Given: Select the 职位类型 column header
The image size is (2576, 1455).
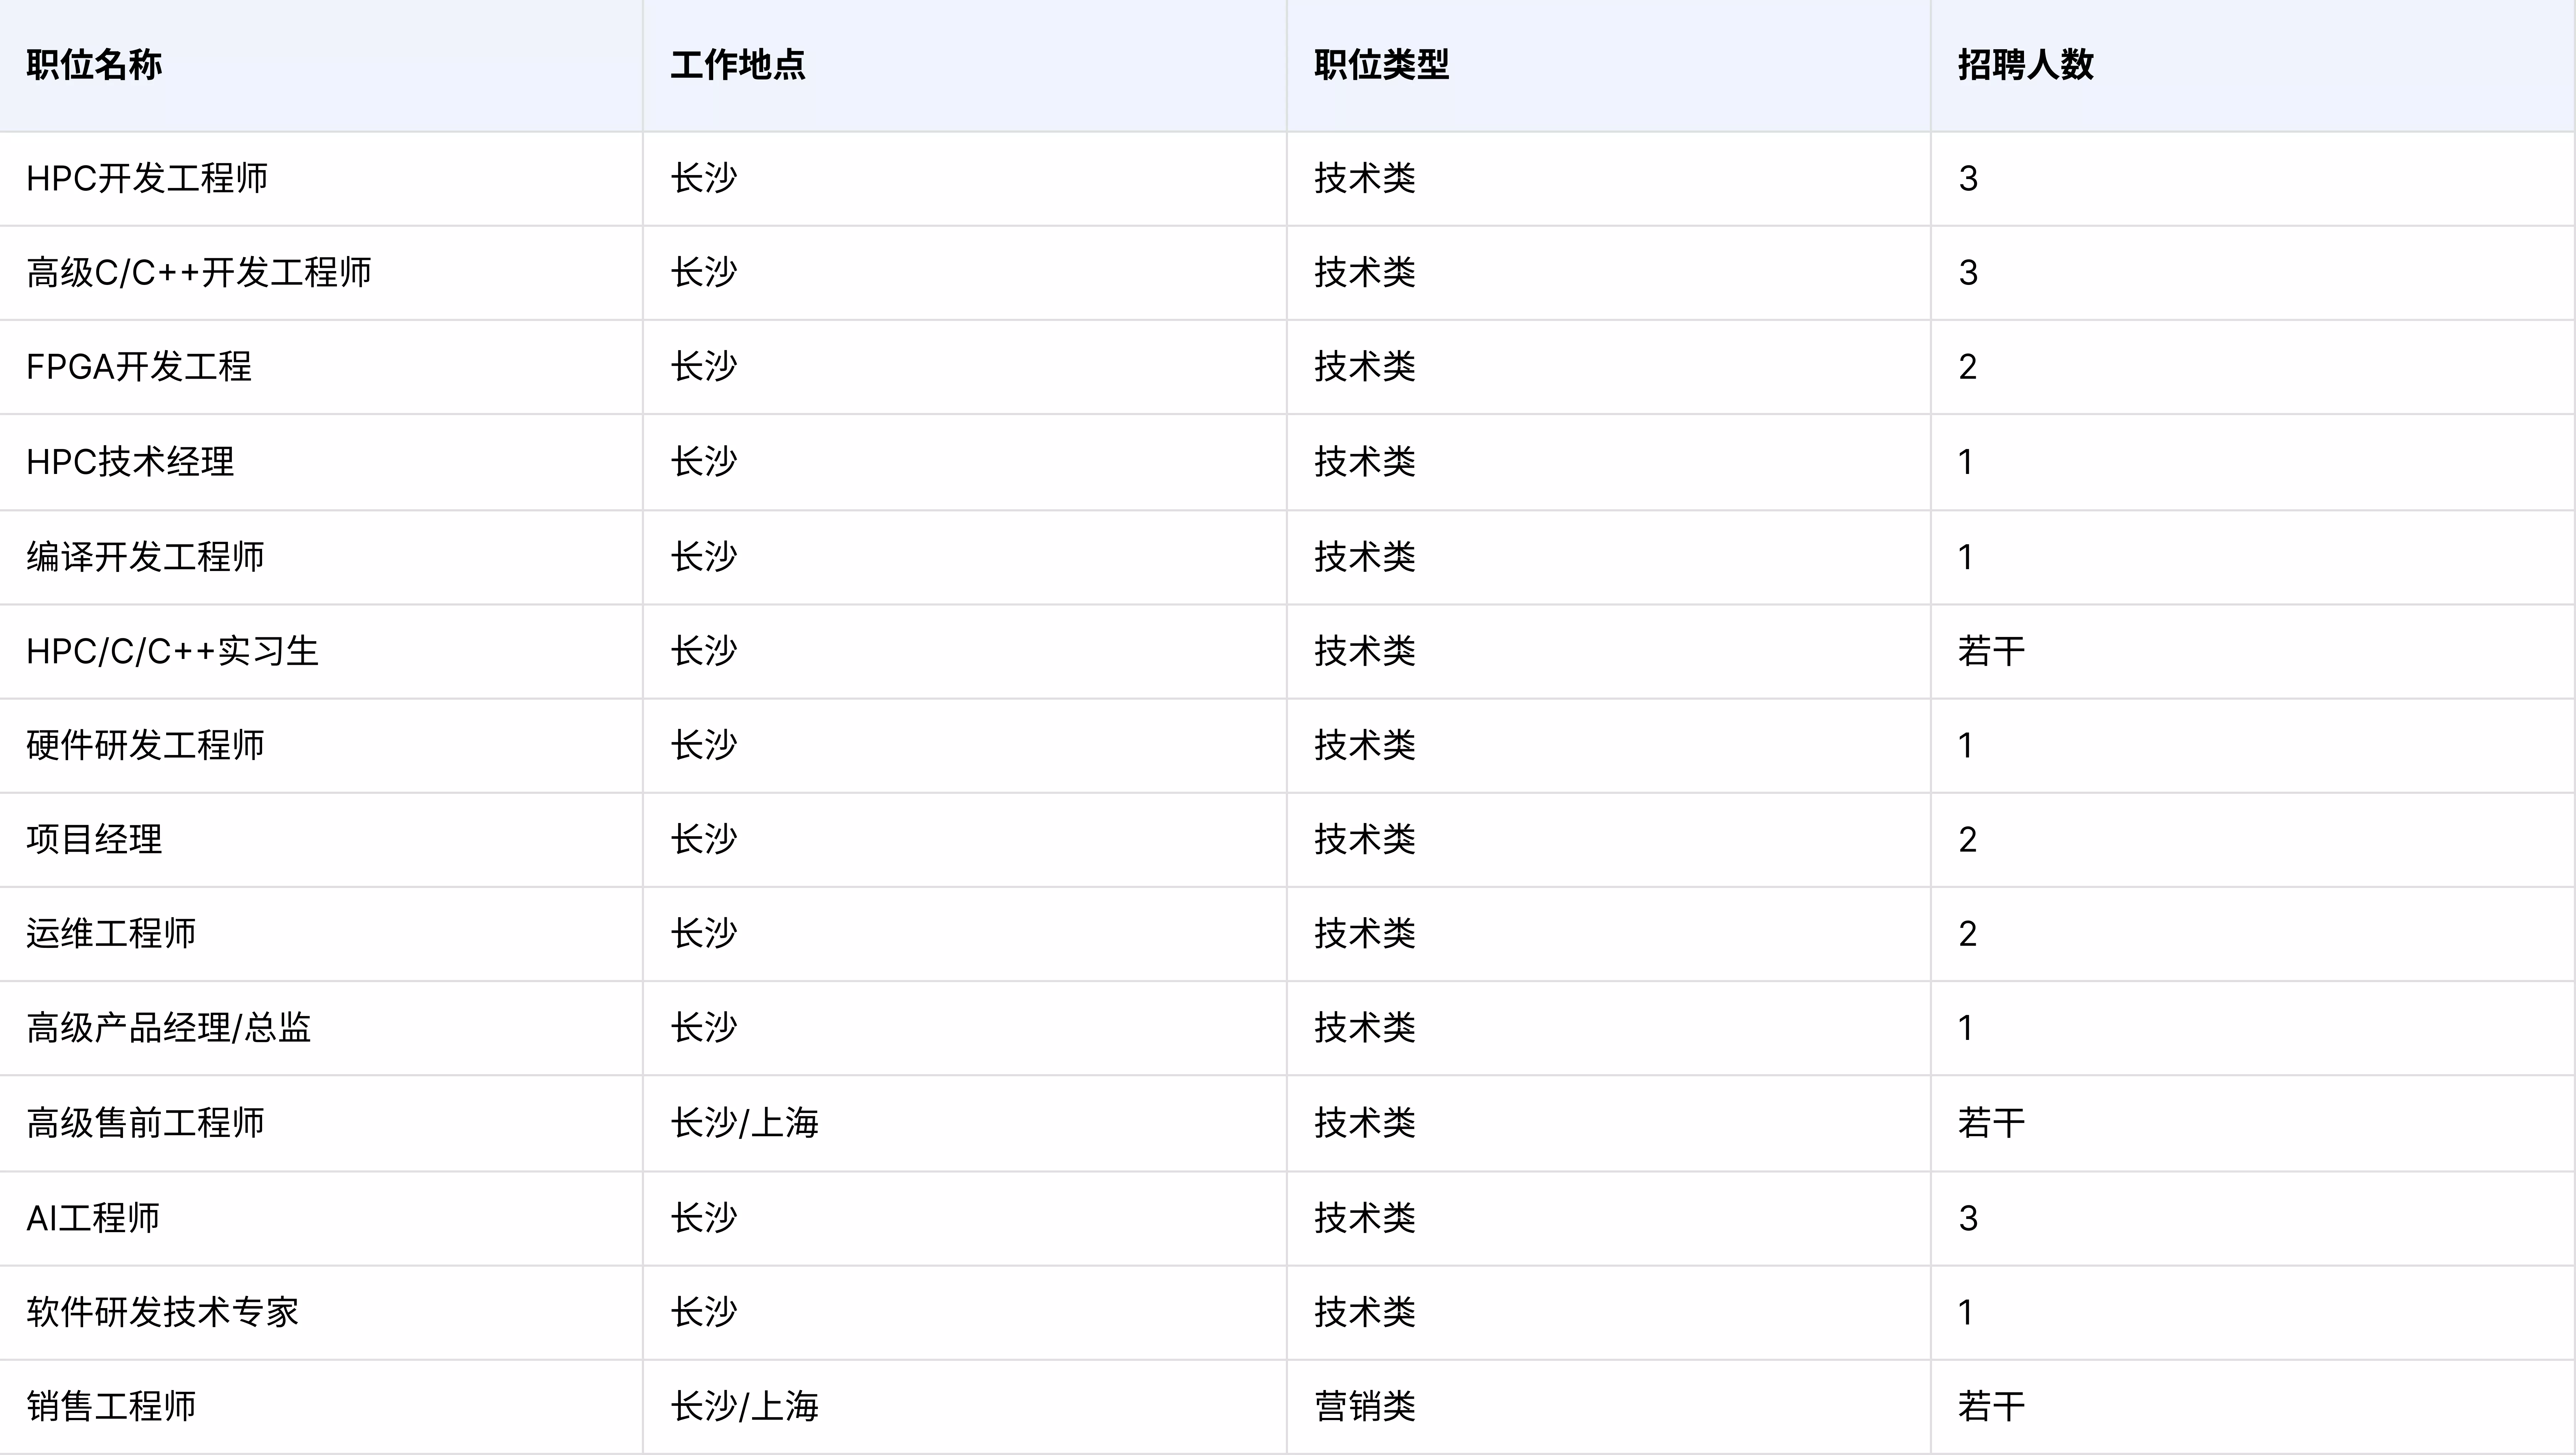Looking at the screenshot, I should (1382, 65).
